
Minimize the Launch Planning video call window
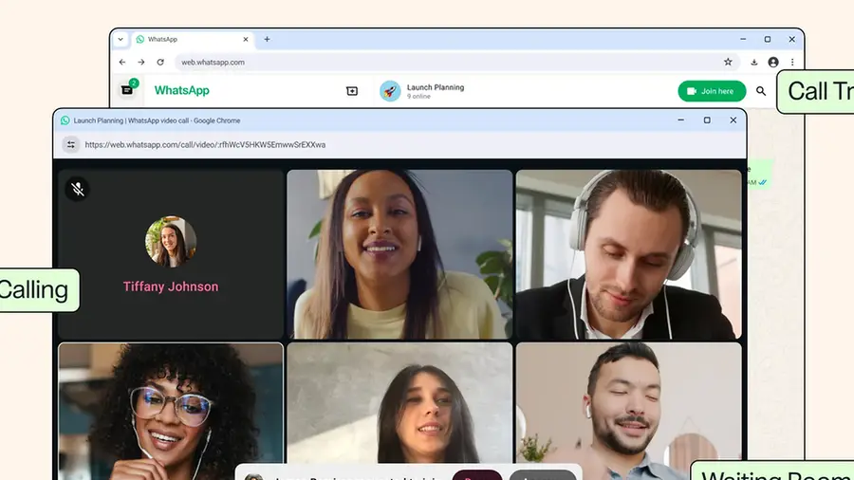(x=680, y=120)
